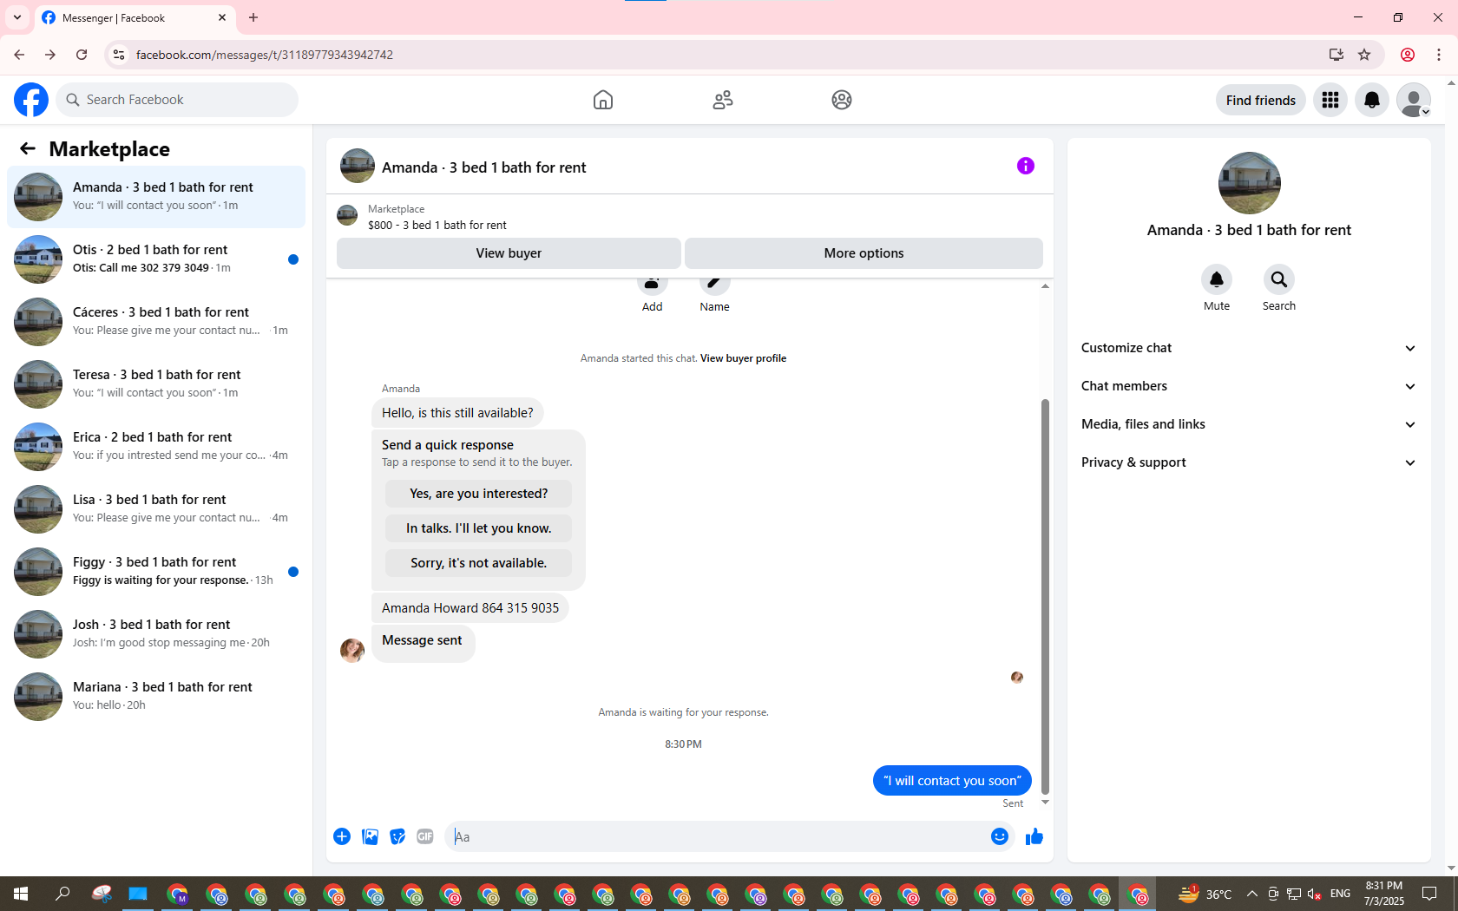
Task: Click the listing thumbnail in details panel
Action: pos(1249,183)
